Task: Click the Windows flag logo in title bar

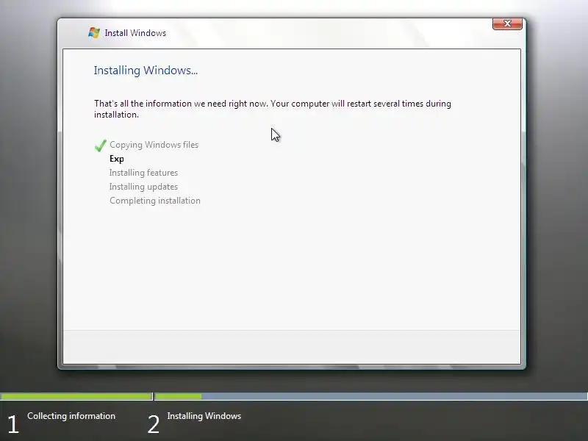Action: click(94, 32)
